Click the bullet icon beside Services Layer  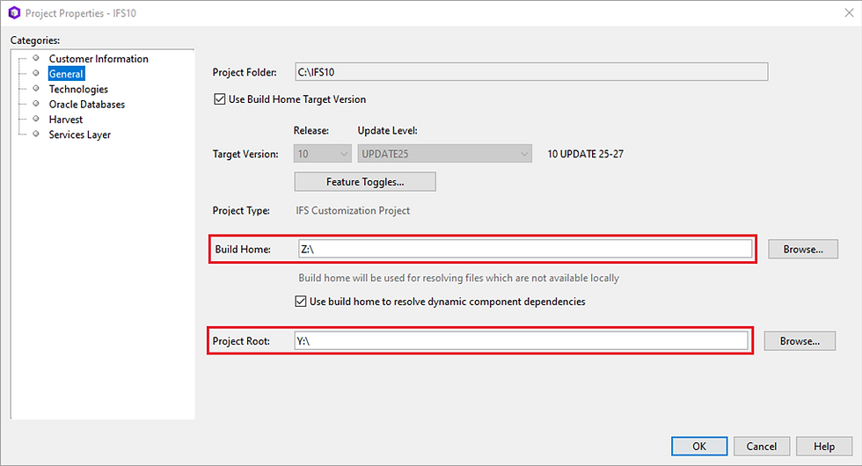click(x=36, y=134)
